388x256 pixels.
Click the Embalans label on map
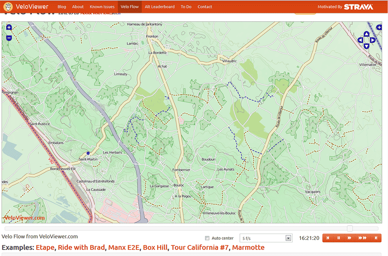click(x=56, y=143)
